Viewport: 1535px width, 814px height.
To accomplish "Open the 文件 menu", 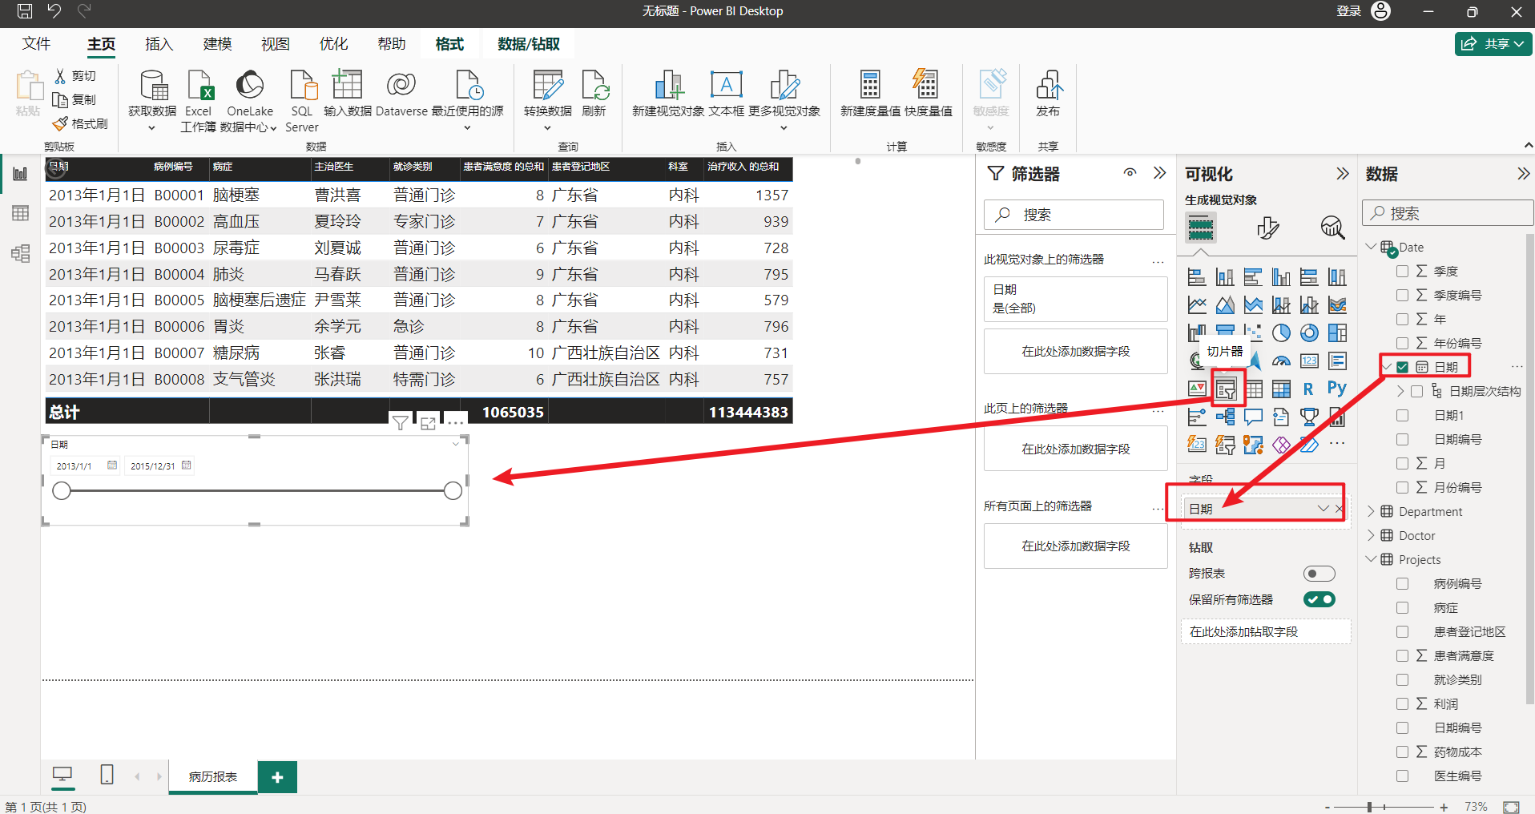I will click(x=36, y=44).
